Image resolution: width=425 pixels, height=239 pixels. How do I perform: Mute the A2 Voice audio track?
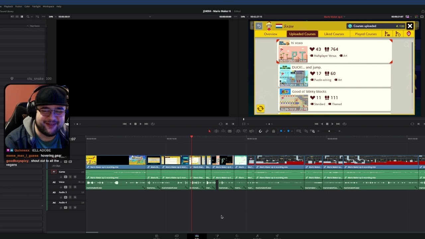point(75,187)
